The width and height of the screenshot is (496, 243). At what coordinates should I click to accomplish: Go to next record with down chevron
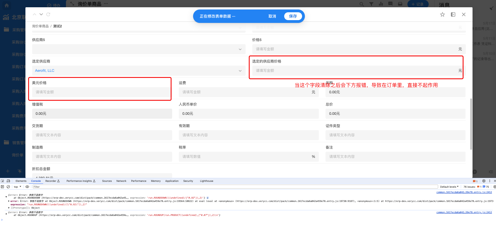click(x=41, y=15)
